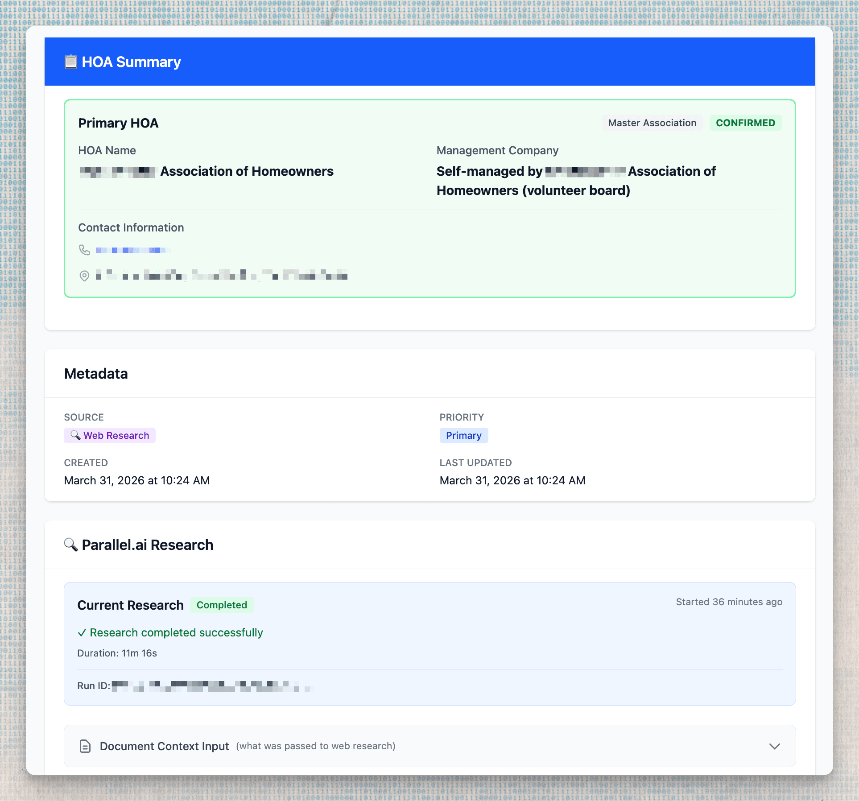Toggle the Completed status badge

click(222, 605)
